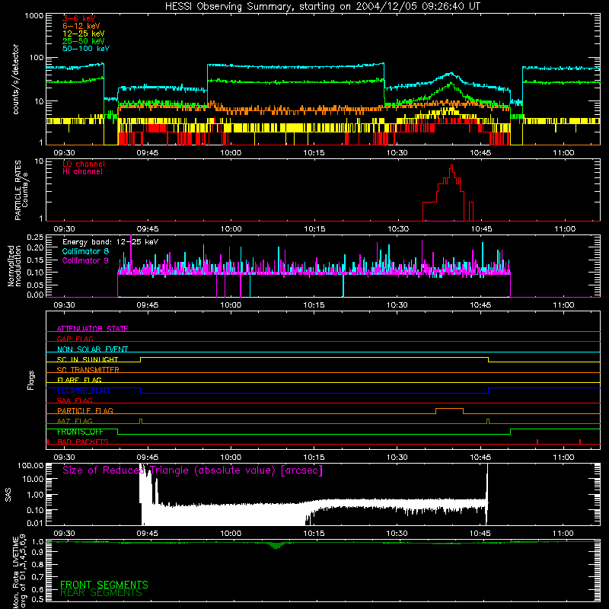Click the Collimator 8 legend label

[85, 251]
